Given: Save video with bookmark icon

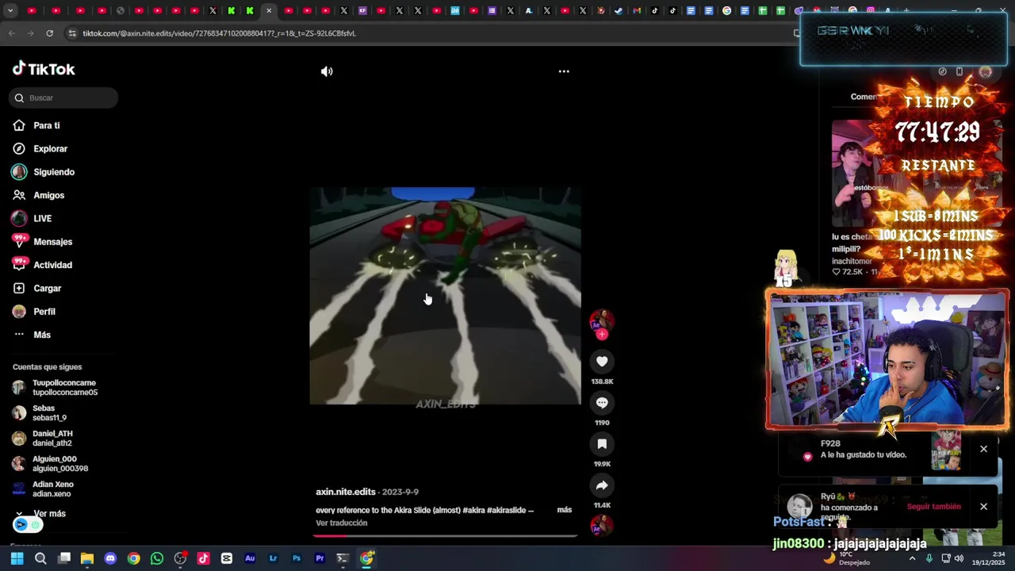Looking at the screenshot, I should (602, 444).
